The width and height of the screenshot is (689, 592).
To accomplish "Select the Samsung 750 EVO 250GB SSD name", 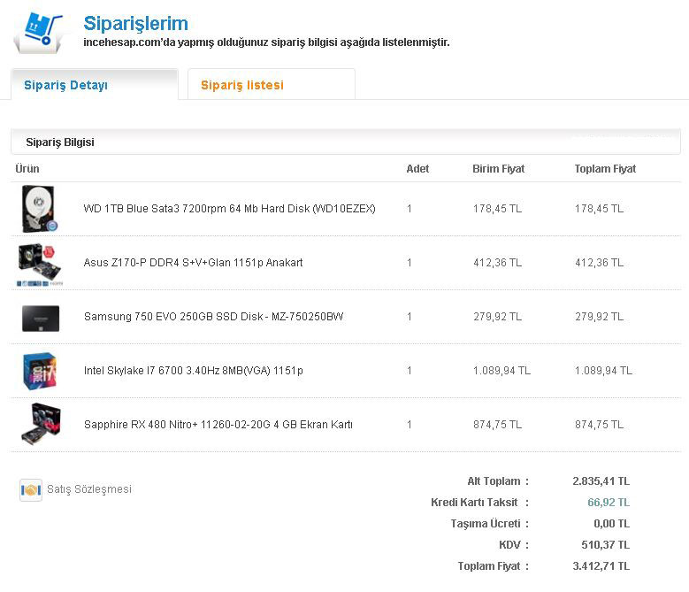I will pos(213,317).
